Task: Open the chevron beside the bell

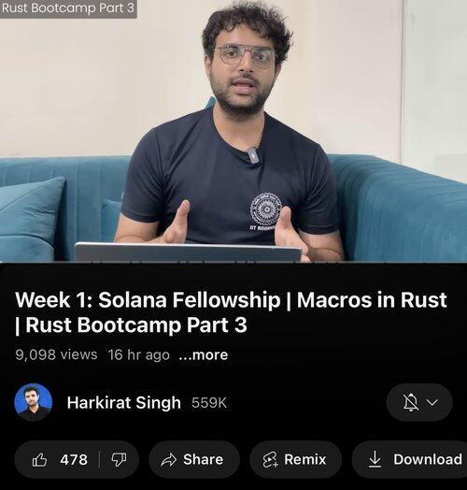Action: [432, 402]
